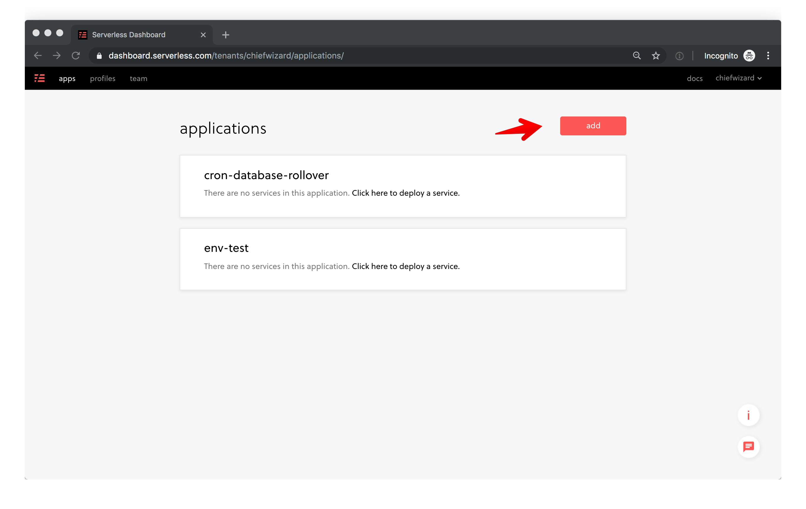The image size is (806, 509).
Task: Open Chrome three-dot menu
Action: [x=768, y=56]
